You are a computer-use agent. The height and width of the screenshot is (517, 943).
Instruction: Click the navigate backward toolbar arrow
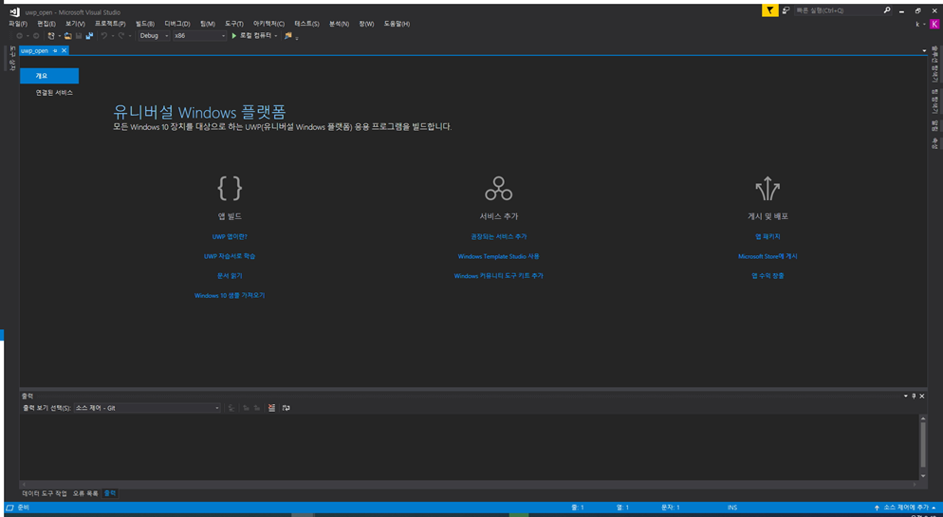click(x=19, y=36)
